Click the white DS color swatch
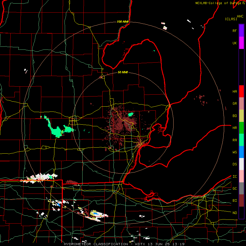The height and width of the screenshot is (246, 246). [241, 164]
